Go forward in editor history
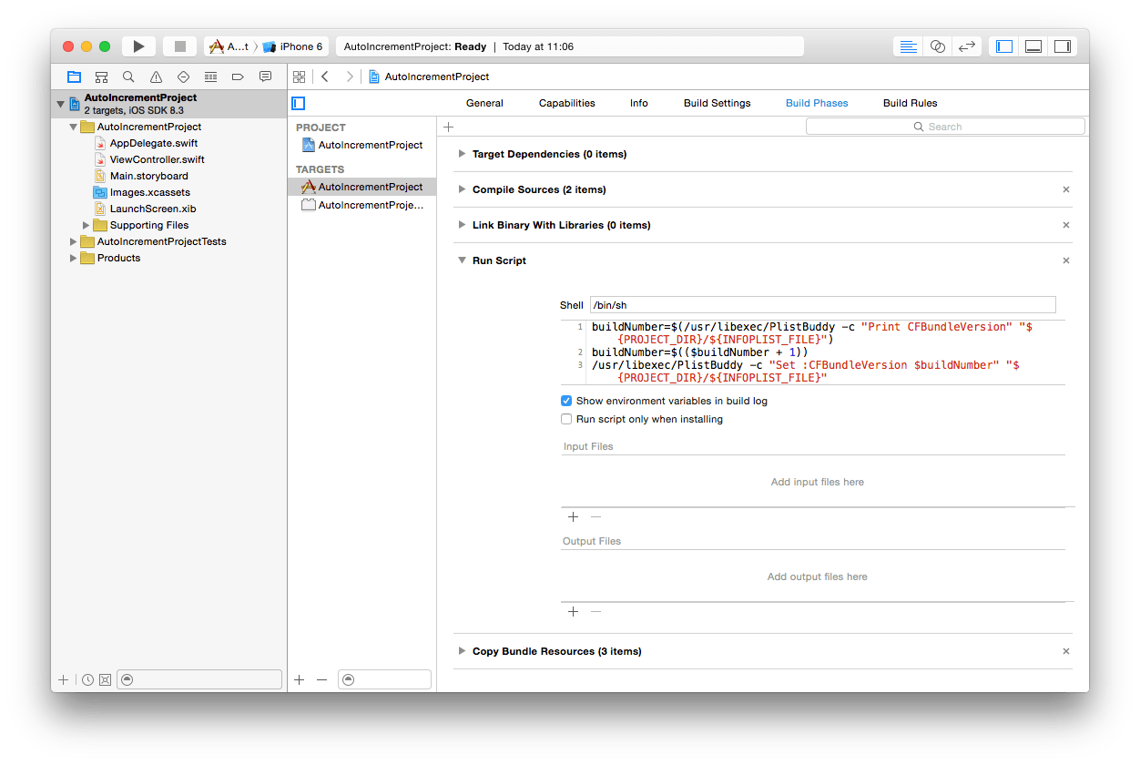1140x765 pixels. pos(349,76)
